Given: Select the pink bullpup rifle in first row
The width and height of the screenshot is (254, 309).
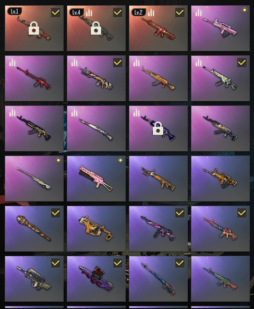Looking at the screenshot, I should 220,28.
